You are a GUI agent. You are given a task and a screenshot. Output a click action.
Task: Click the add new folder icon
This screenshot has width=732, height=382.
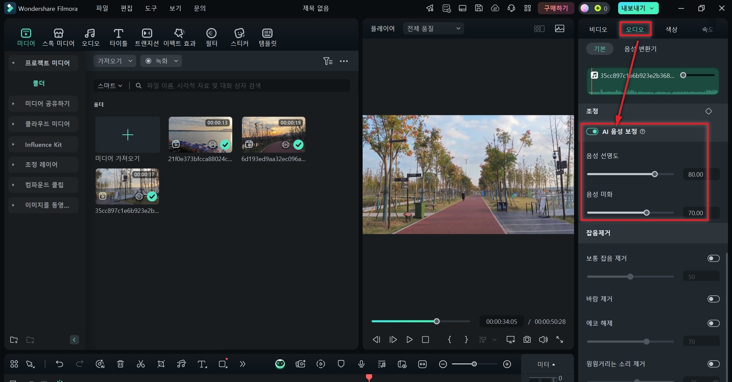click(x=14, y=340)
